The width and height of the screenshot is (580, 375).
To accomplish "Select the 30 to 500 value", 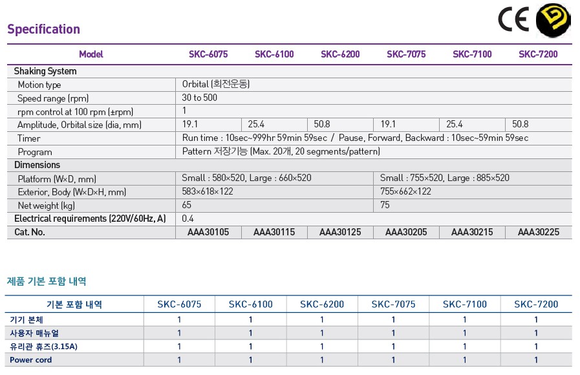I will (199, 98).
